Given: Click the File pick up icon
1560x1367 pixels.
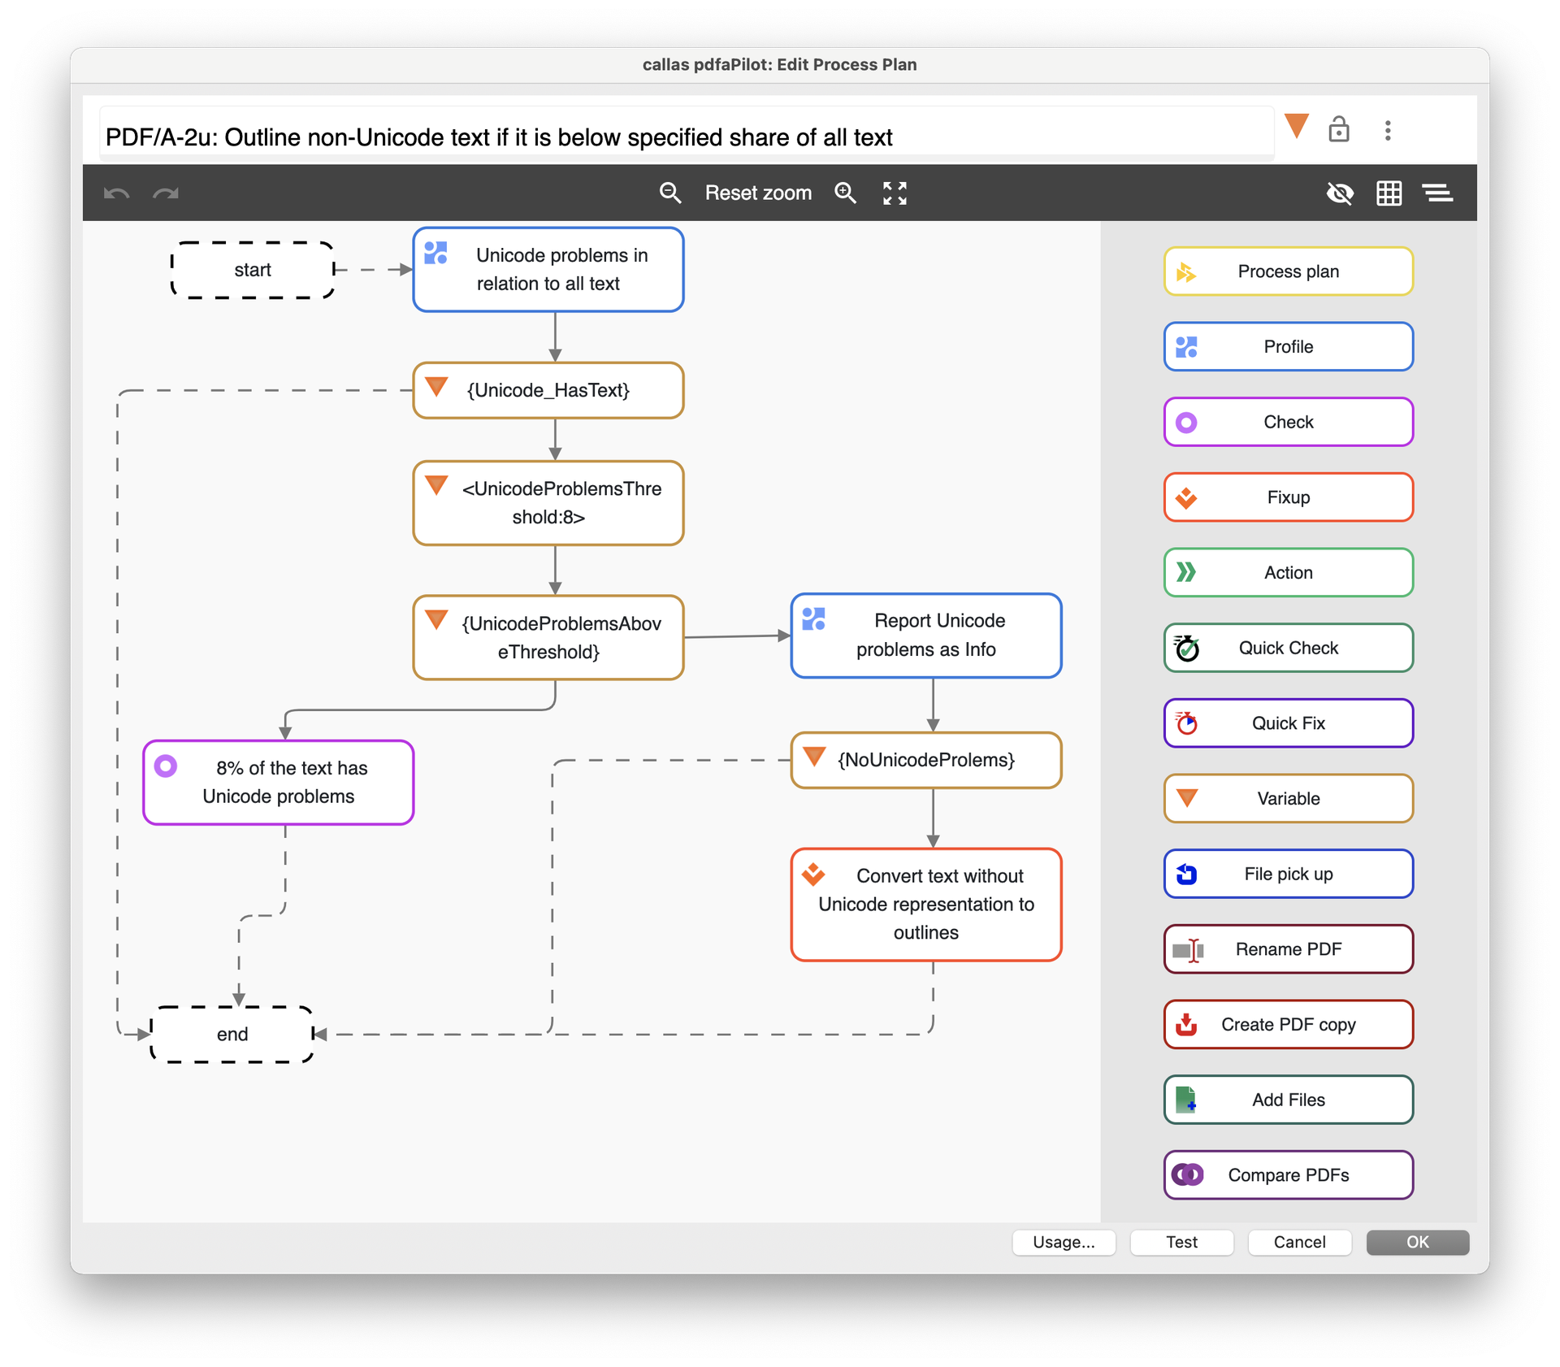Looking at the screenshot, I should [1187, 874].
